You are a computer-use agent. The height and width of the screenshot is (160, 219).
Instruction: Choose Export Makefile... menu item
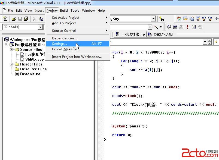(78, 49)
